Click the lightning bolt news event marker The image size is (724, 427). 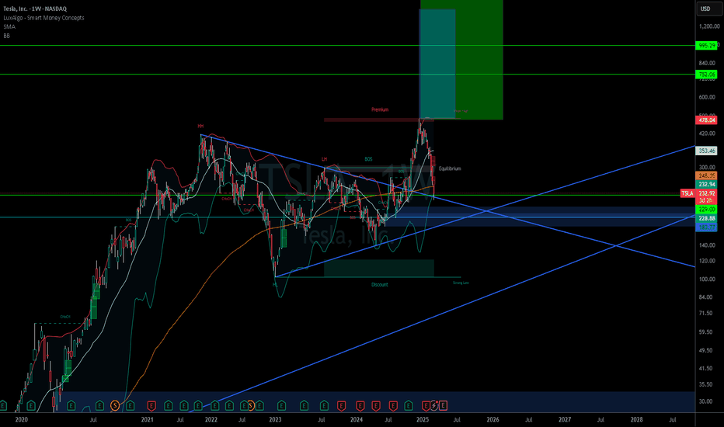click(x=434, y=406)
